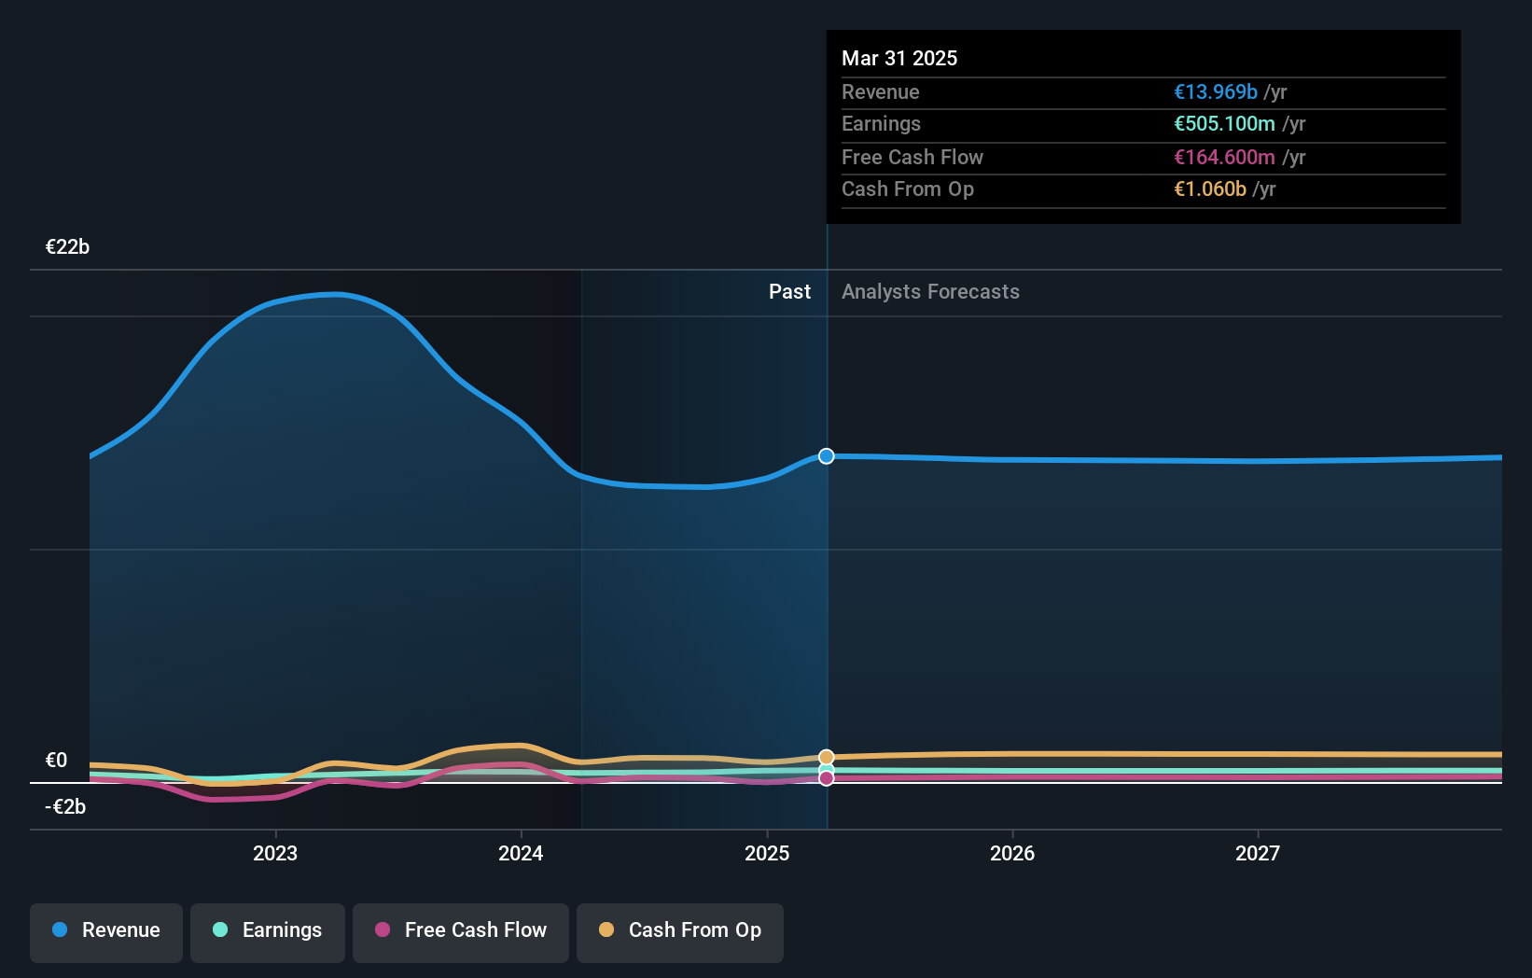This screenshot has width=1532, height=978.
Task: Click the €0 y-axis label
Action: pyautogui.click(x=56, y=760)
